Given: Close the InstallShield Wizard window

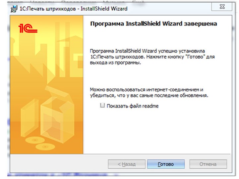Looking at the screenshot, I should point(222,7).
